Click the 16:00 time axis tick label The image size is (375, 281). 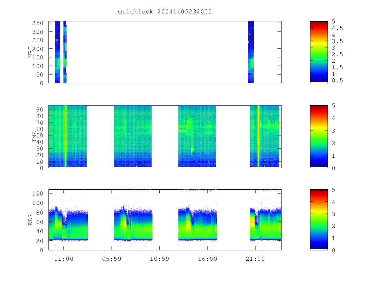(207, 259)
